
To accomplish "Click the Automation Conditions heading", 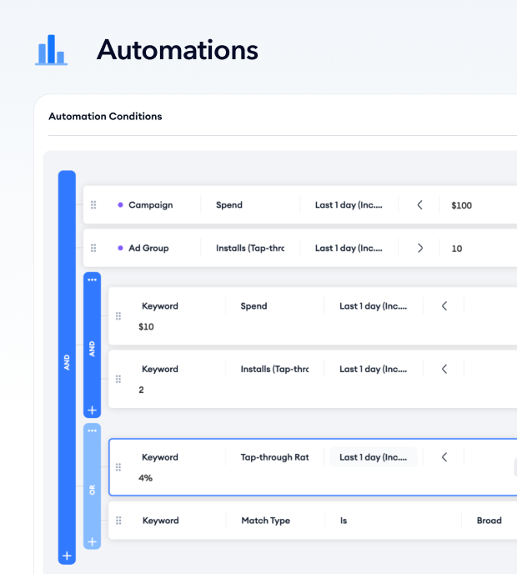I will 105,117.
